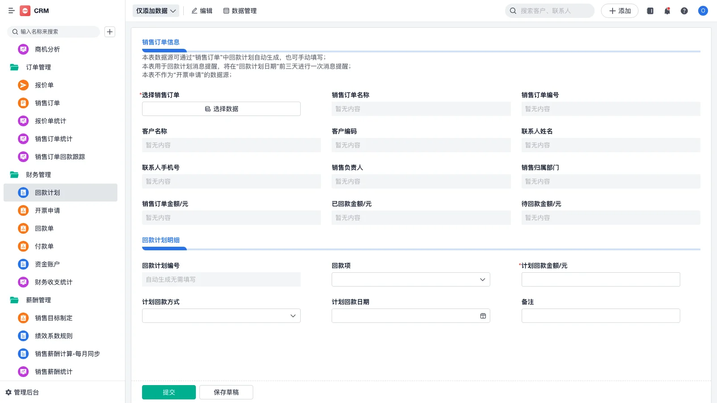This screenshot has width=717, height=403.
Task: Click the 保存草稿 button
Action: [x=226, y=392]
